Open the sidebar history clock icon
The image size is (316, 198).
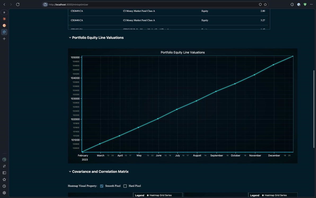click(4, 186)
